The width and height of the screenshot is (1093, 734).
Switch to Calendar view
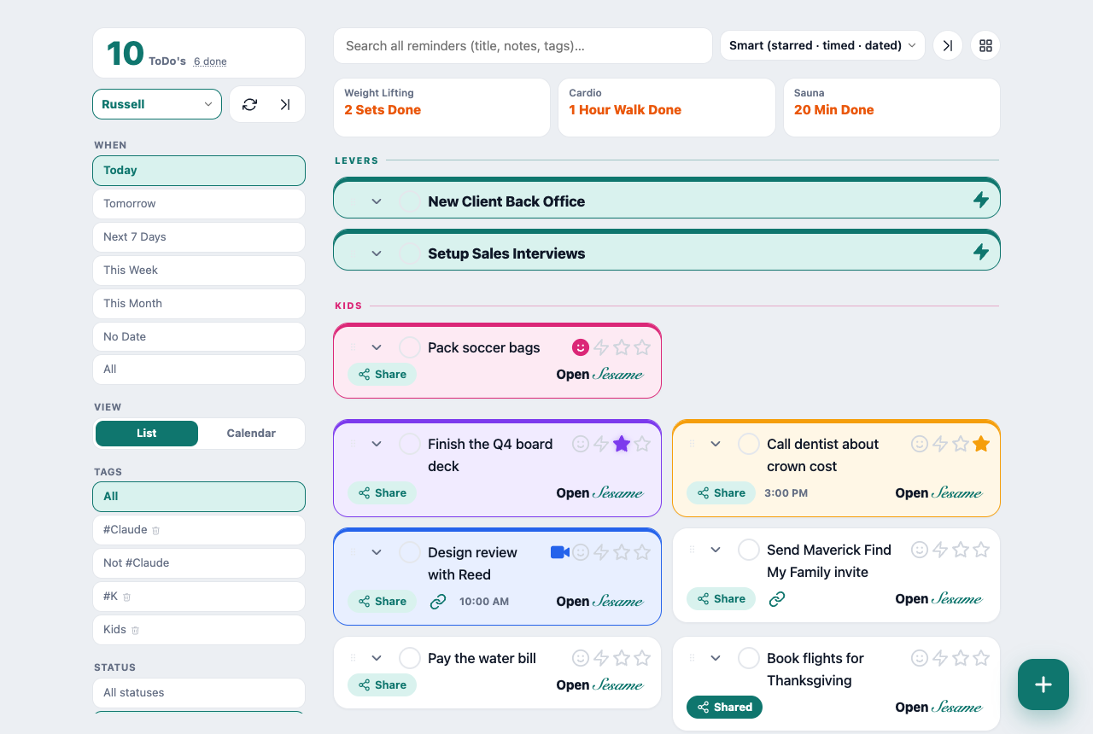click(x=251, y=434)
